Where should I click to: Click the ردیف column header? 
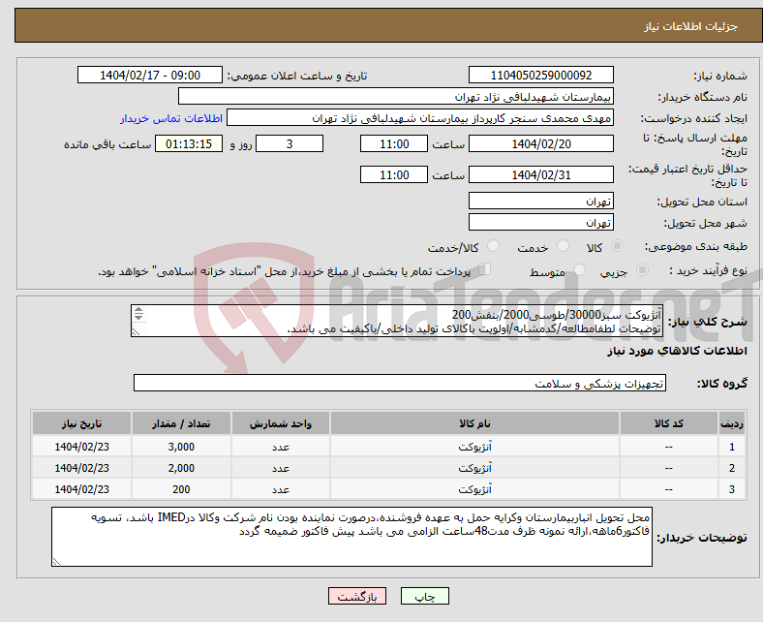tap(732, 423)
